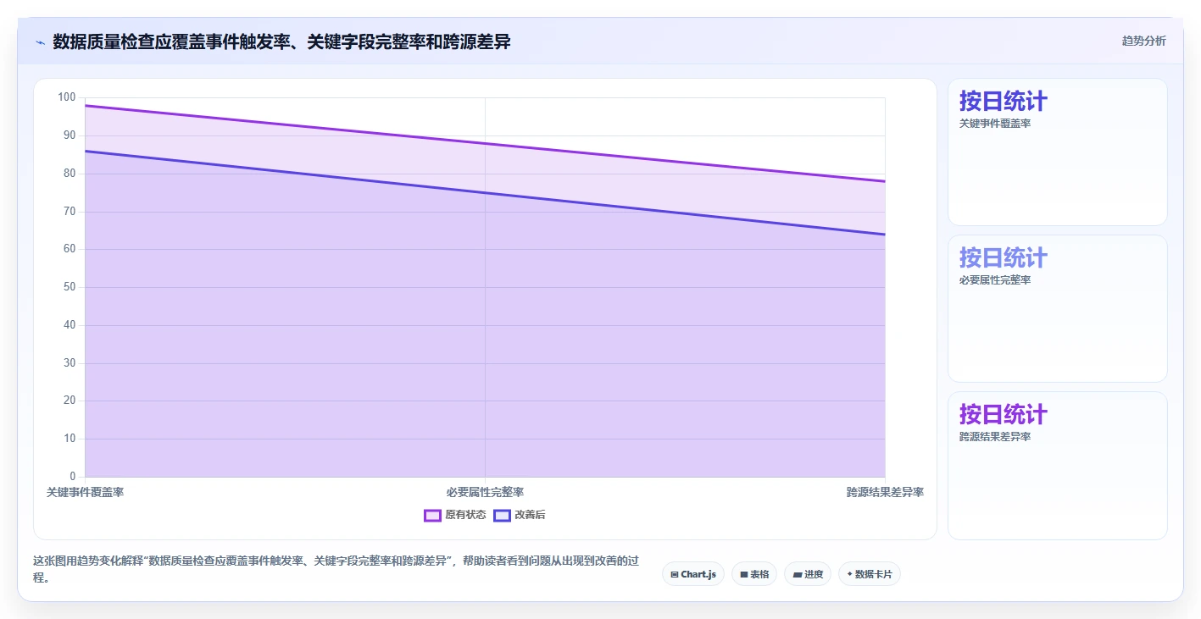Click the 关键事件覆盖率 x-axis label
1201x619 pixels.
point(86,492)
